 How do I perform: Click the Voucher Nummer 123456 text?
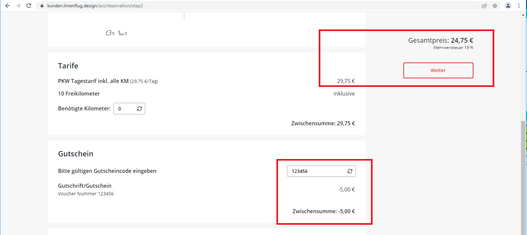[x=86, y=194]
